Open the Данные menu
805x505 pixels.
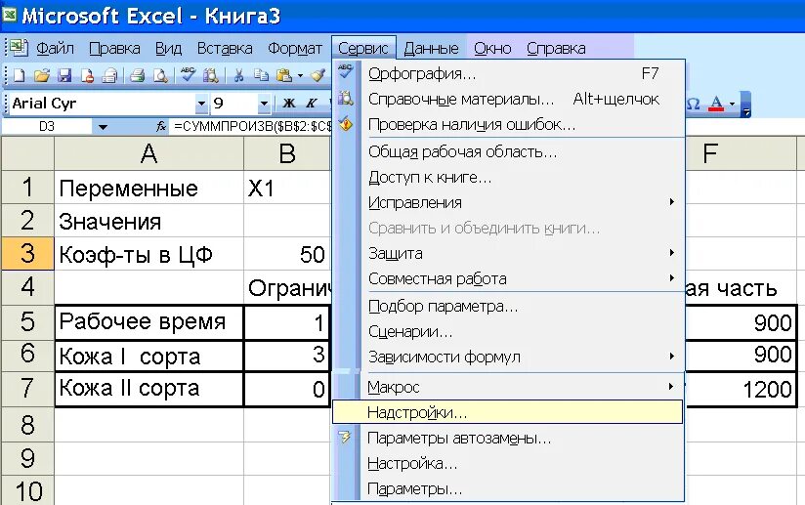coord(431,48)
